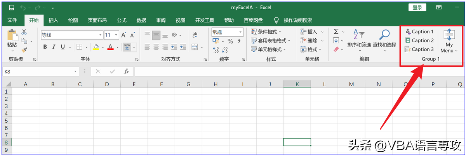466x156 pixels.
Task: Open 单元格样式 cell styles dropdown
Action: [x=269, y=50]
